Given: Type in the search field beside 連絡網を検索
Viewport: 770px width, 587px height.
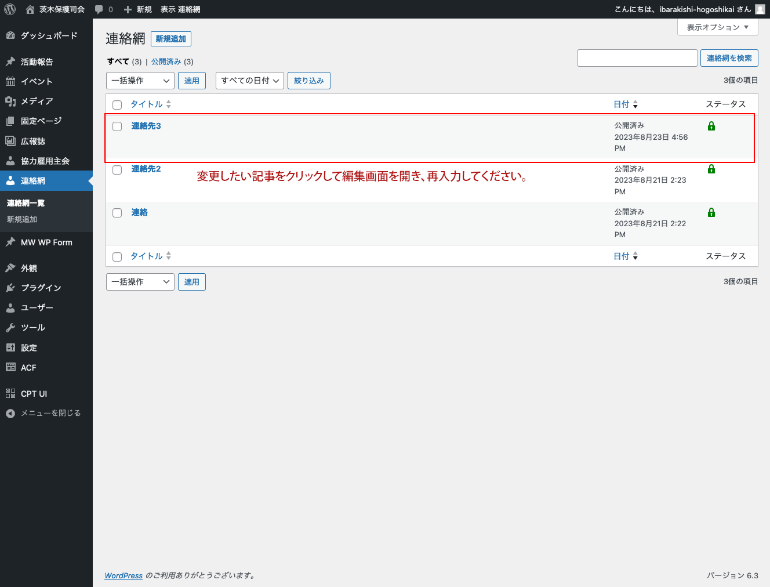Looking at the screenshot, I should click(x=637, y=58).
